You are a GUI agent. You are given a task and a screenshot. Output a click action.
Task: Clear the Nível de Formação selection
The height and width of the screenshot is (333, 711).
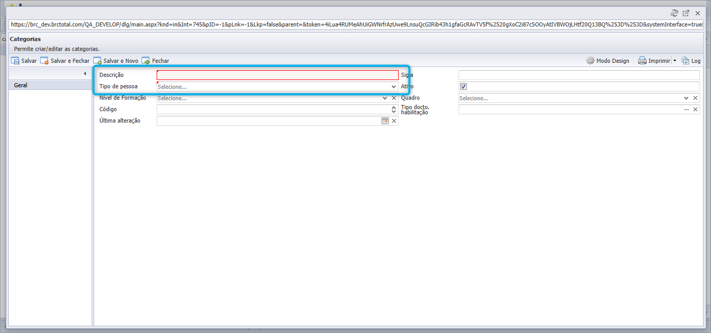click(394, 98)
